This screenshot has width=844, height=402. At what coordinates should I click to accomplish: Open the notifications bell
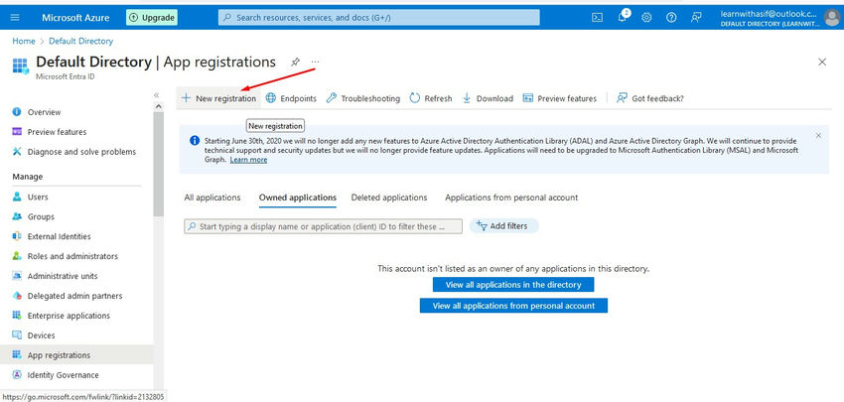pos(623,17)
